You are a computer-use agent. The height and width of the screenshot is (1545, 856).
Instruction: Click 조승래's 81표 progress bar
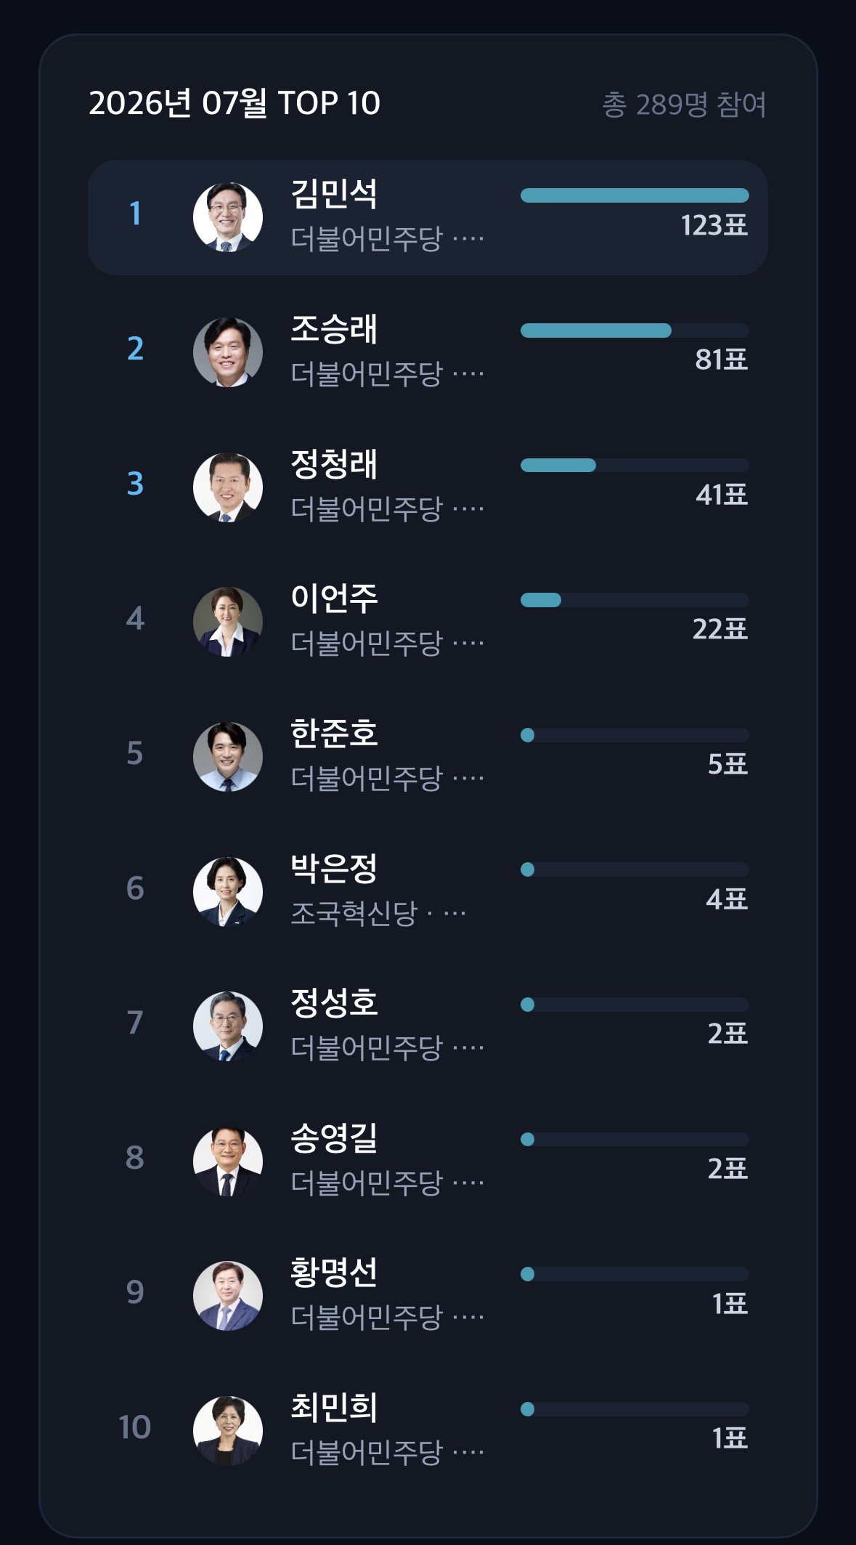(635, 331)
